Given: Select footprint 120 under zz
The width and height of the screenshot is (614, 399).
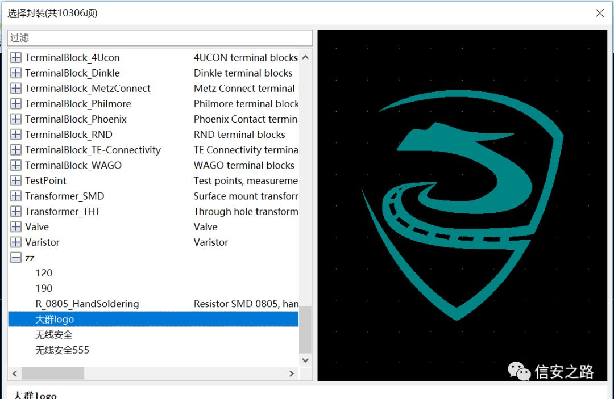Looking at the screenshot, I should point(44,273).
